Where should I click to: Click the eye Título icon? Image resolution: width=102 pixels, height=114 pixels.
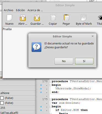click(x=100, y=18)
